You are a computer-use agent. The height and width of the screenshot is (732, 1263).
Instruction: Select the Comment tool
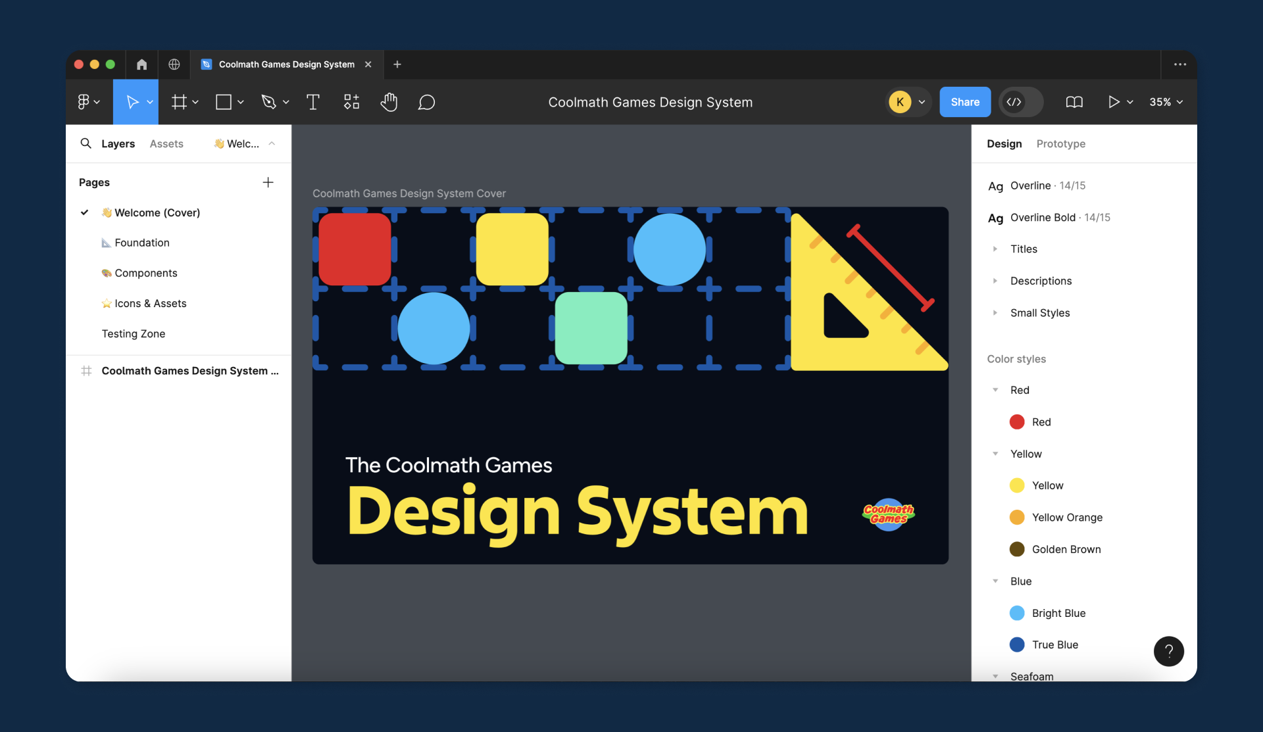(427, 102)
